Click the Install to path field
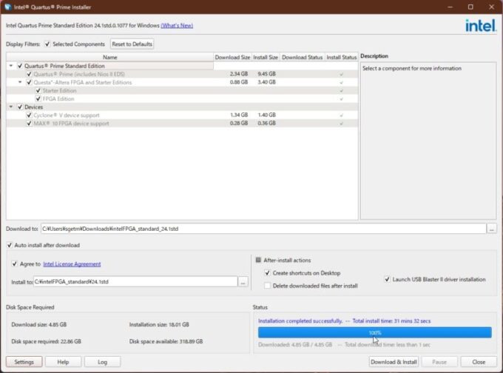Image resolution: width=503 pixels, height=373 pixels. point(135,282)
